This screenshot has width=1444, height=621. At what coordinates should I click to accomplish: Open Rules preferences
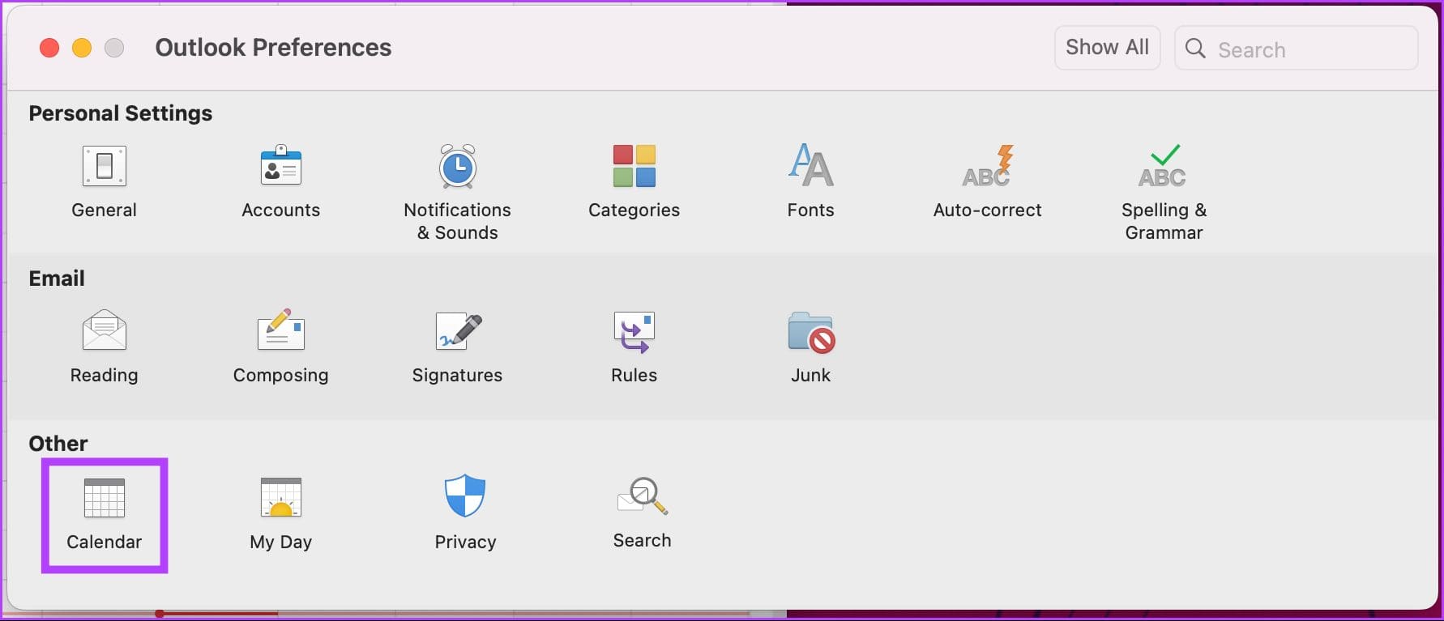click(634, 347)
